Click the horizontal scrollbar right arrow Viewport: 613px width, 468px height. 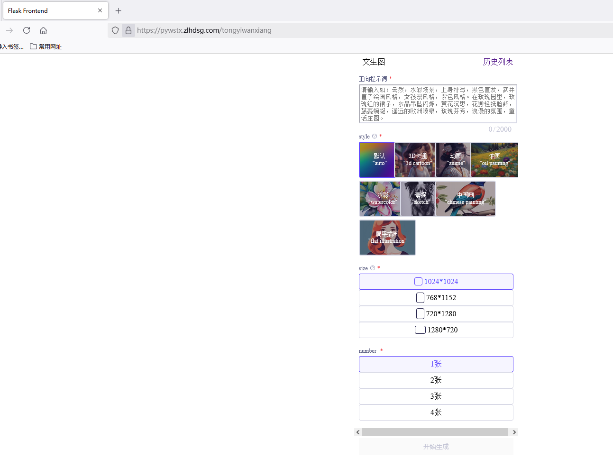(x=514, y=432)
